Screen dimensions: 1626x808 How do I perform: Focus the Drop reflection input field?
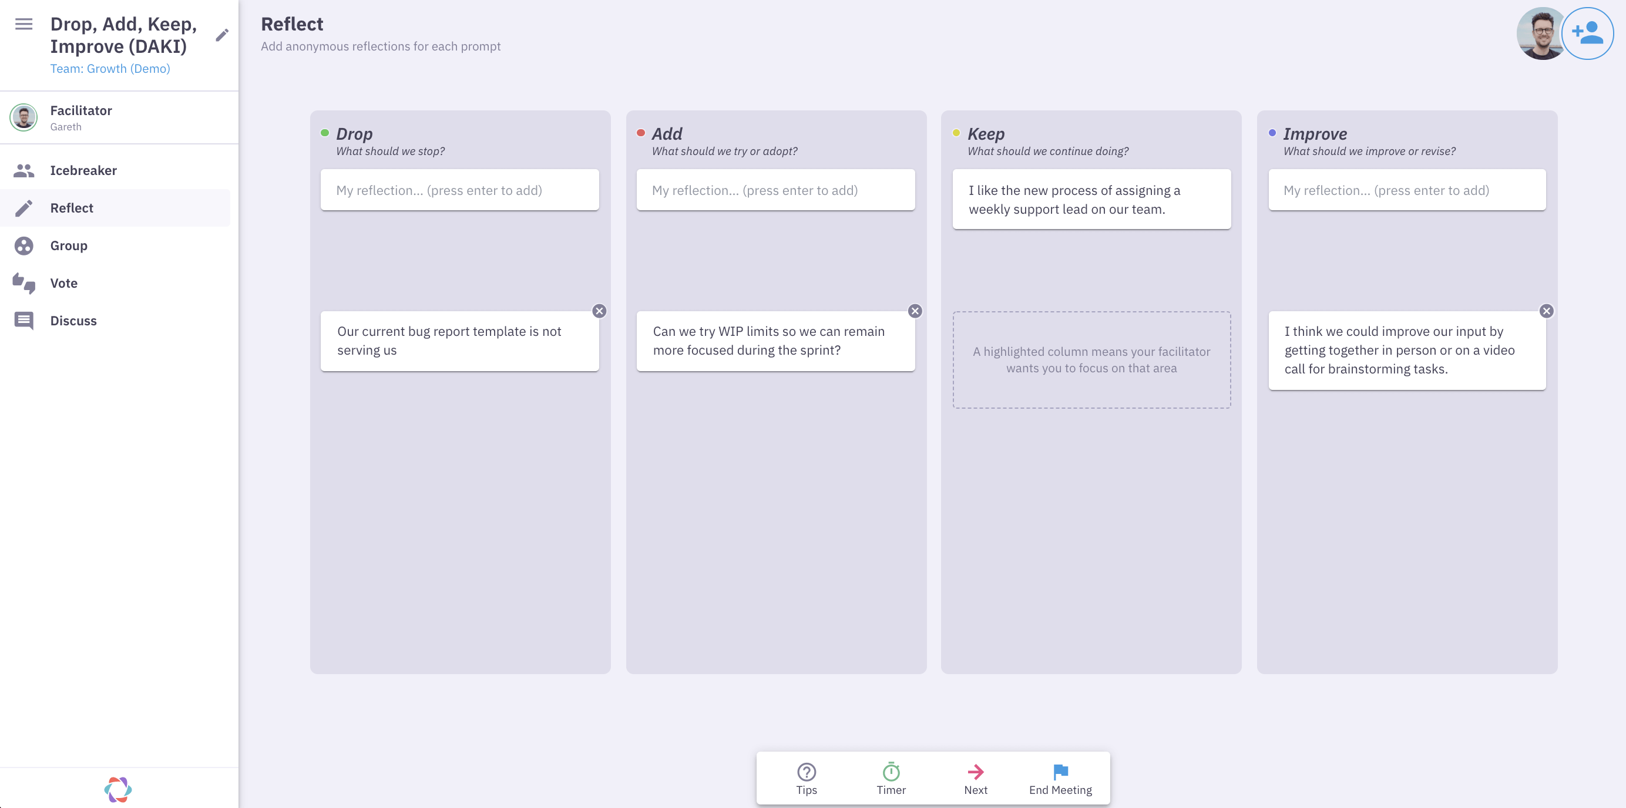pos(459,190)
